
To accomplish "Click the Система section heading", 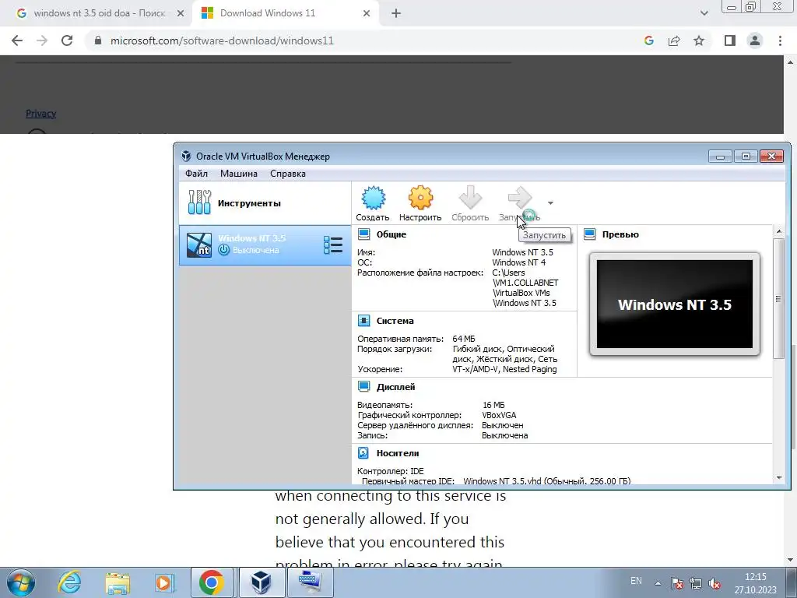I will (x=395, y=321).
